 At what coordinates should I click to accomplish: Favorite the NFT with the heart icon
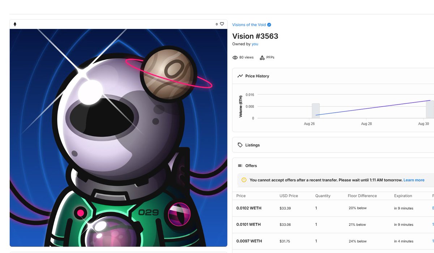point(222,24)
